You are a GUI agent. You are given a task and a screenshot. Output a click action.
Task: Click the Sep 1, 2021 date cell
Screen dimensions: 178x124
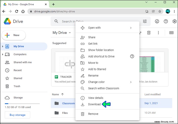(x=151, y=103)
